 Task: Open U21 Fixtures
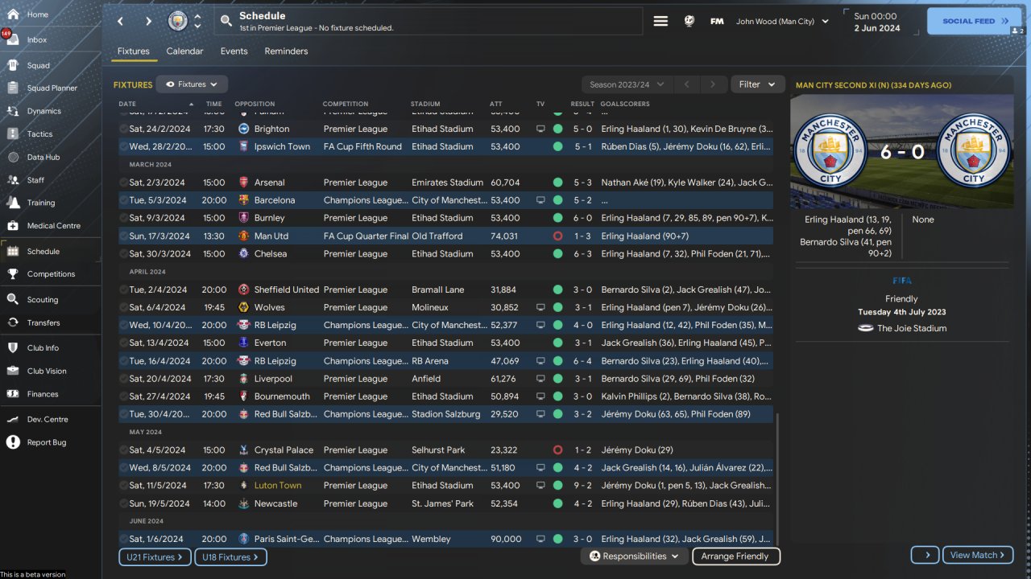(x=155, y=556)
